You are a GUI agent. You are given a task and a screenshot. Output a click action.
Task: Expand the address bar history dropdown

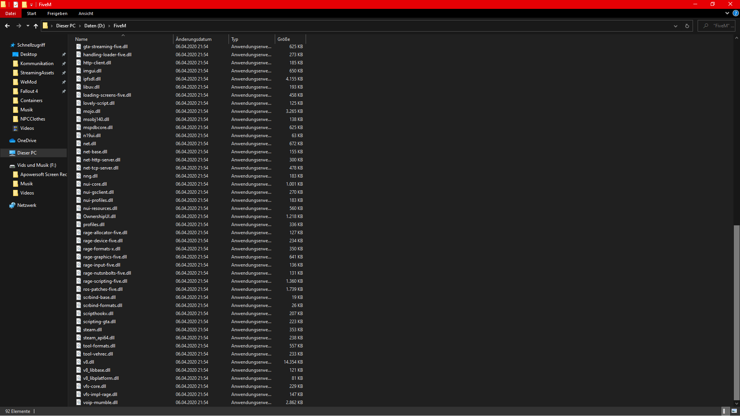click(676, 25)
